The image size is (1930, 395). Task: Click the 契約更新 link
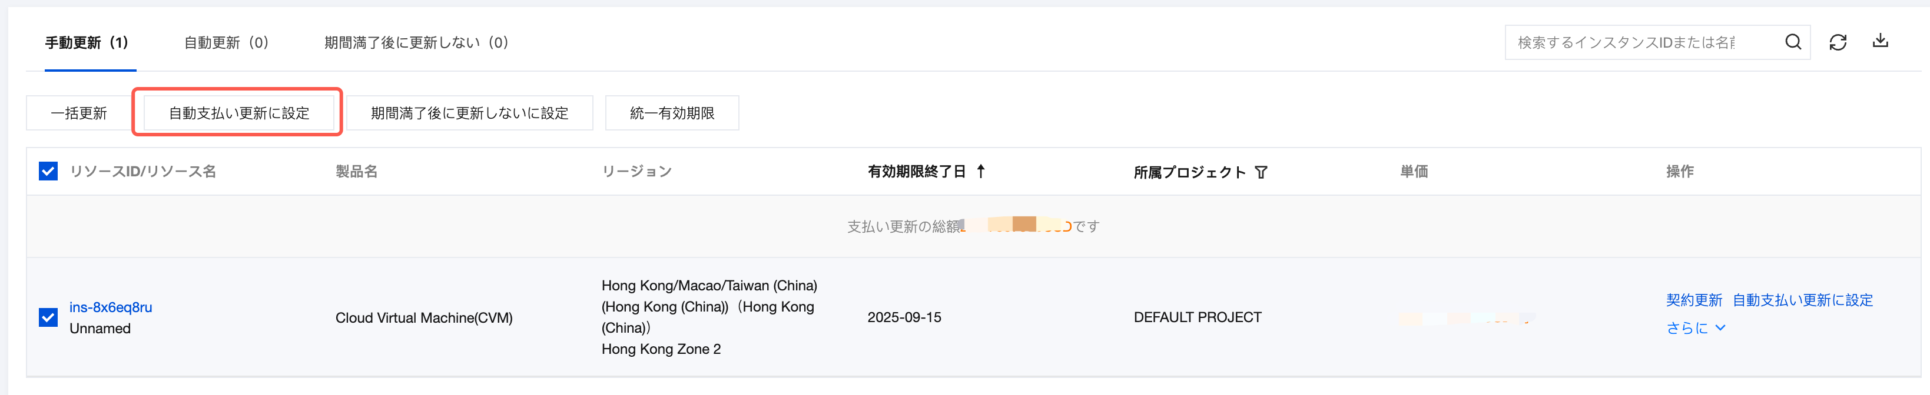(1693, 300)
